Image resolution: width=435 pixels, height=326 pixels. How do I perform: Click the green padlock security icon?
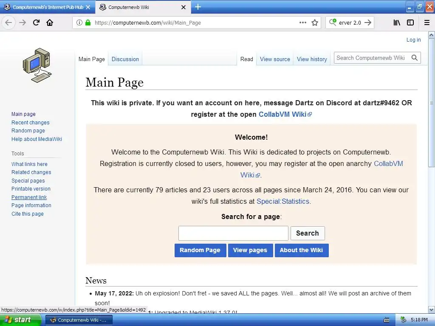(88, 22)
